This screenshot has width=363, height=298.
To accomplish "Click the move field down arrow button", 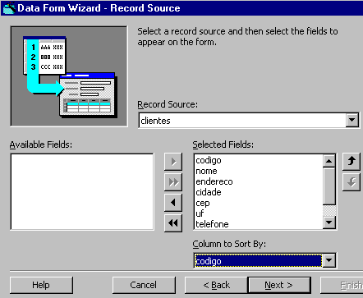I will (352, 182).
